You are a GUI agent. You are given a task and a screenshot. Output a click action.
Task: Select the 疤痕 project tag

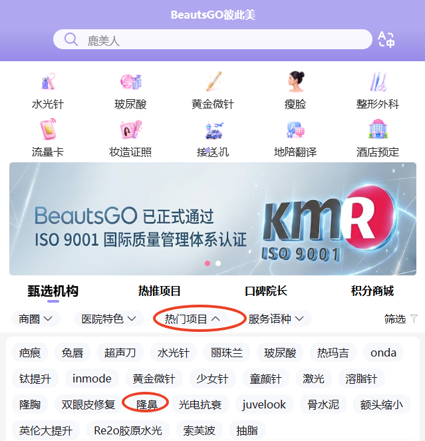pos(30,353)
